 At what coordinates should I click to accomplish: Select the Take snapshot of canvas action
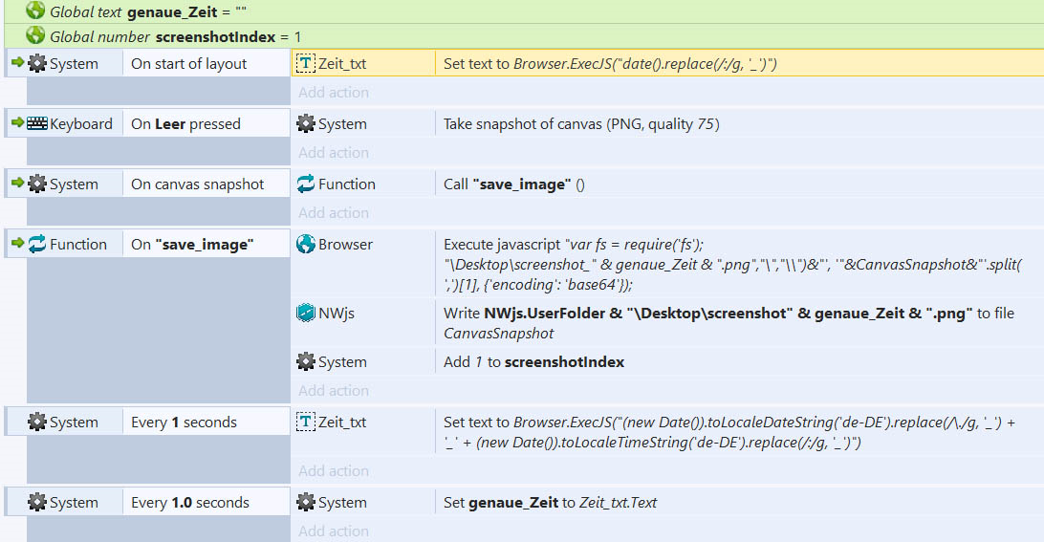[x=581, y=124]
